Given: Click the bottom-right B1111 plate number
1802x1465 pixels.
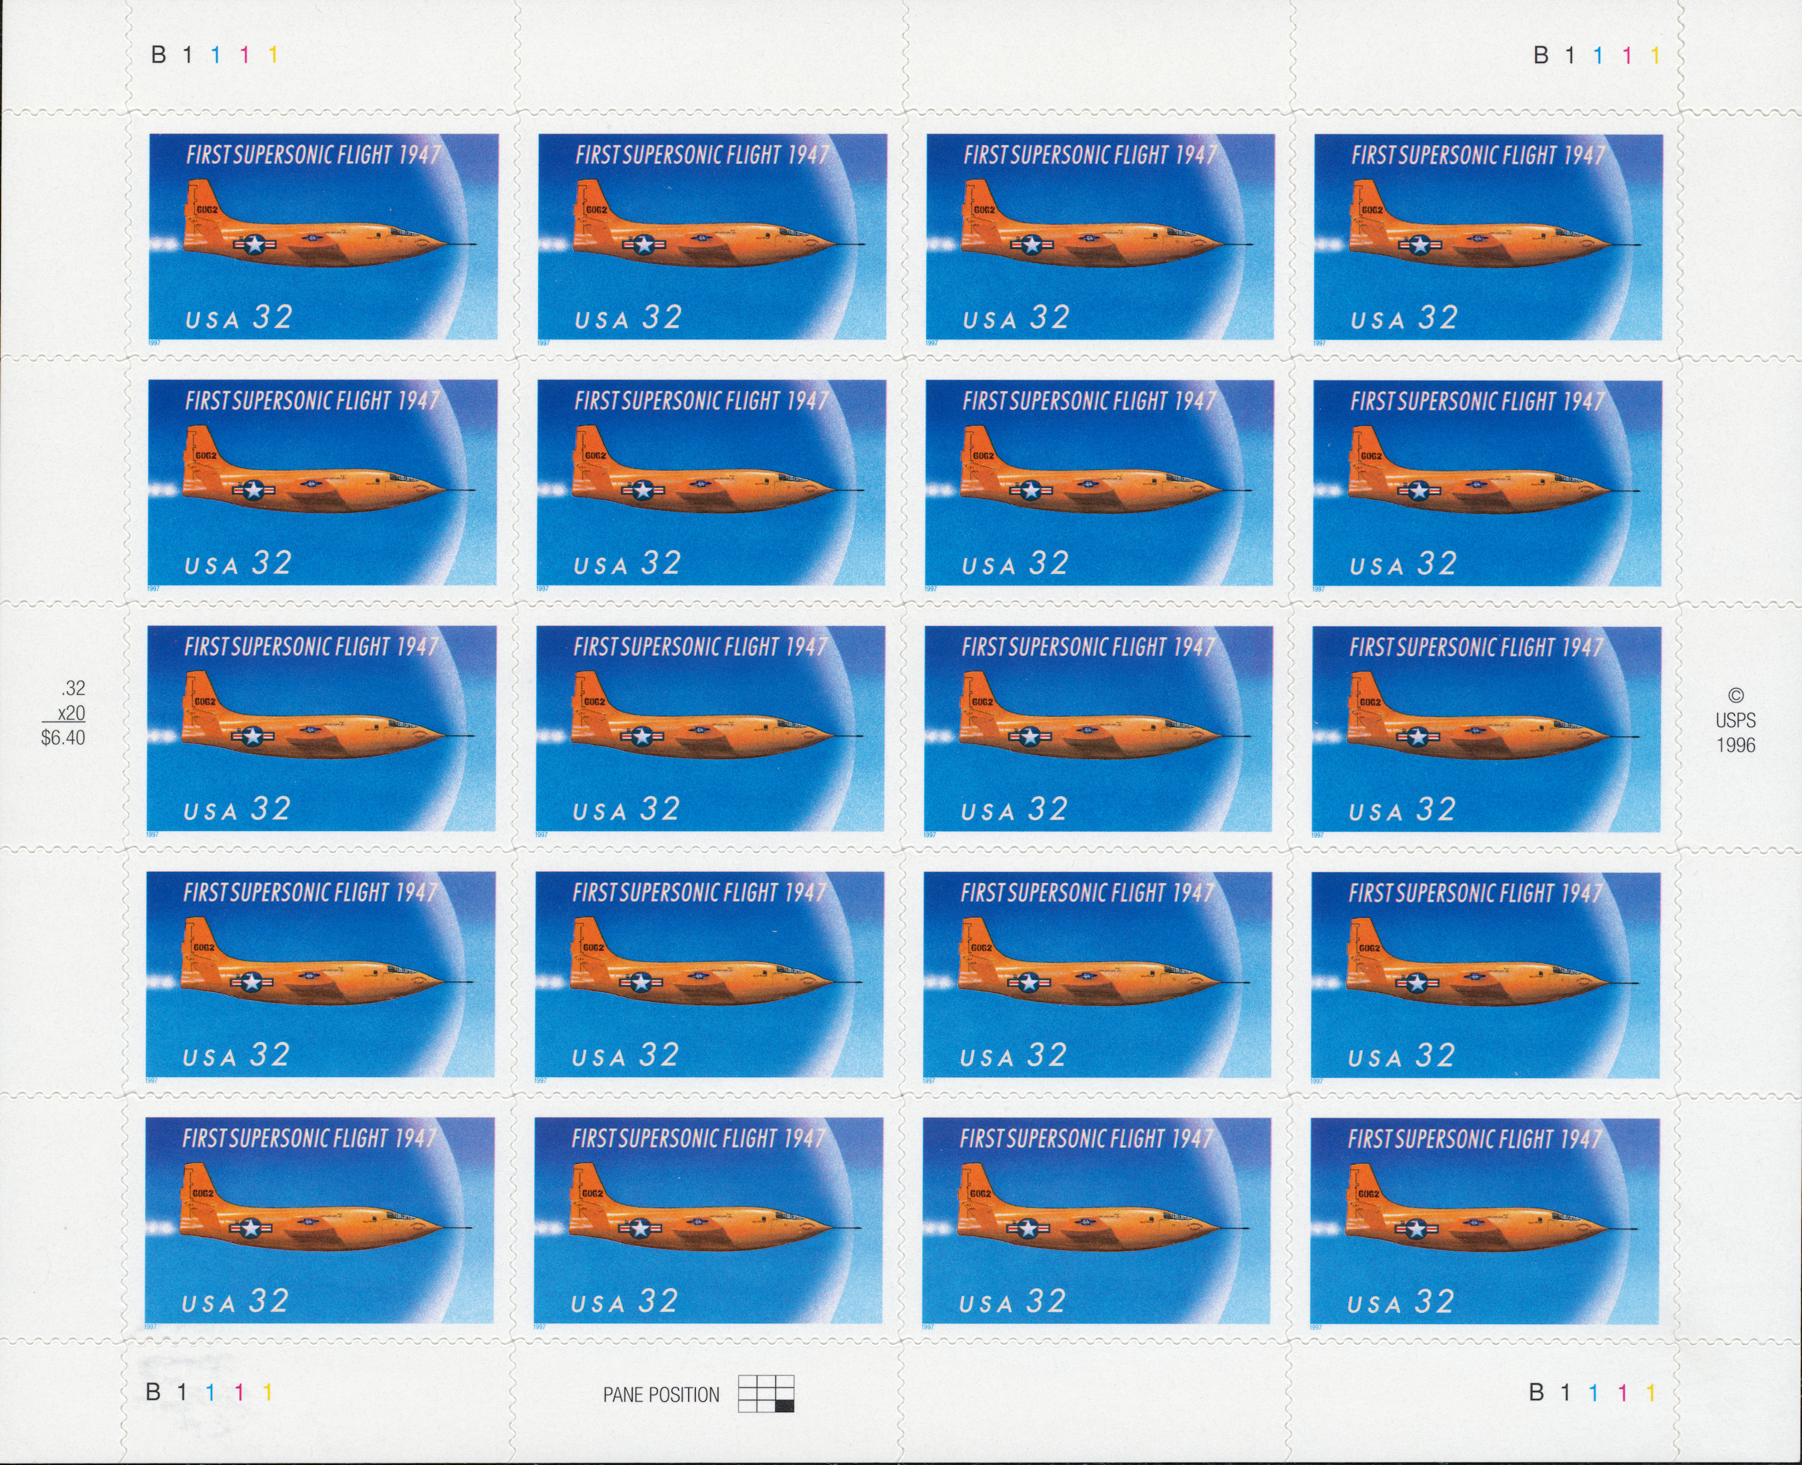Looking at the screenshot, I should (1593, 1392).
